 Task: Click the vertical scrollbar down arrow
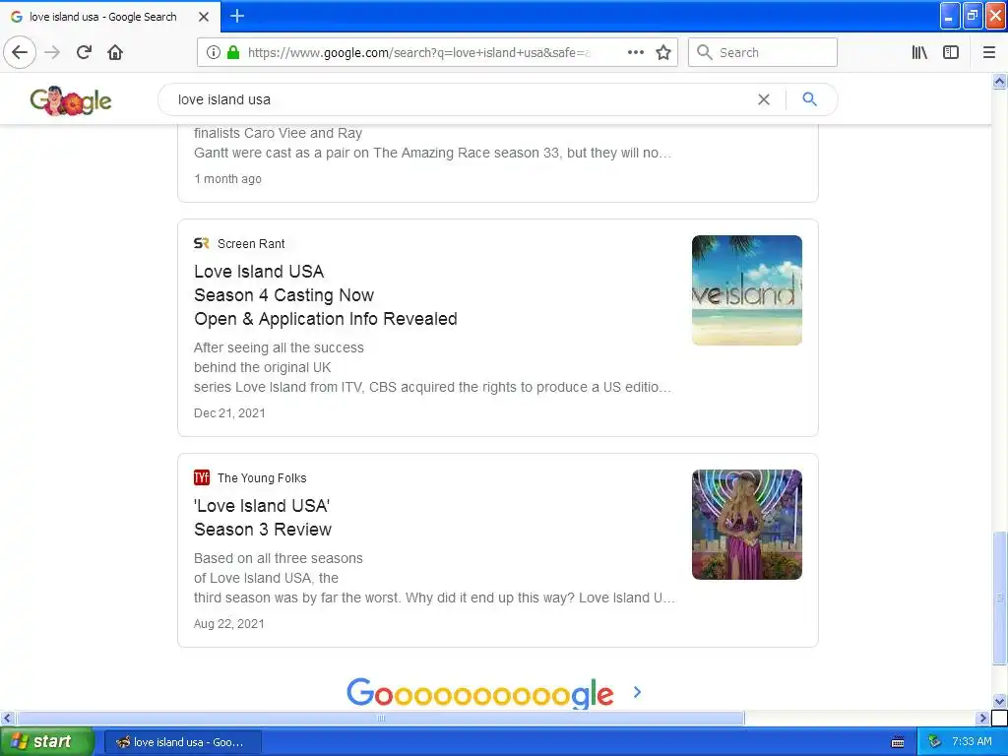point(1000,701)
